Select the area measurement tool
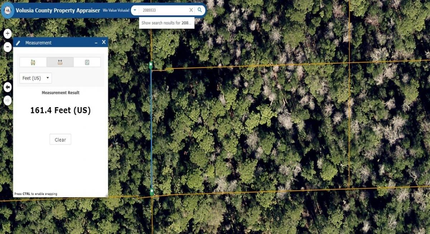This screenshot has height=234, width=430. click(33, 62)
